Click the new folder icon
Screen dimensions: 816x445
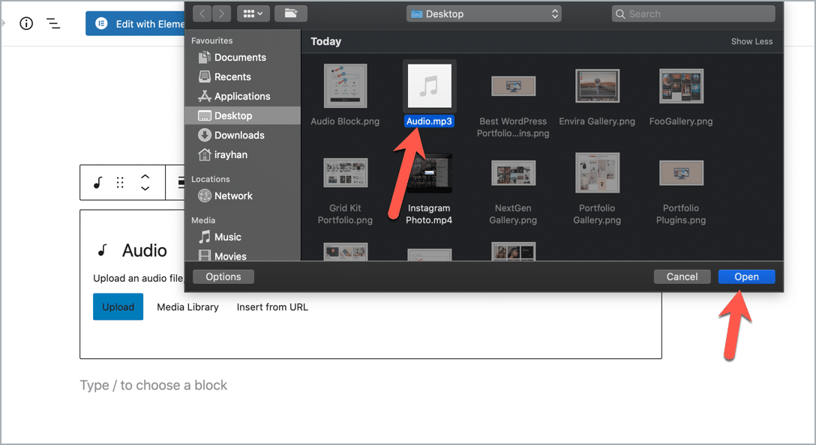[290, 13]
